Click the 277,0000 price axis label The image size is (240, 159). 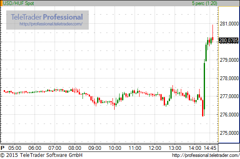point(229,96)
